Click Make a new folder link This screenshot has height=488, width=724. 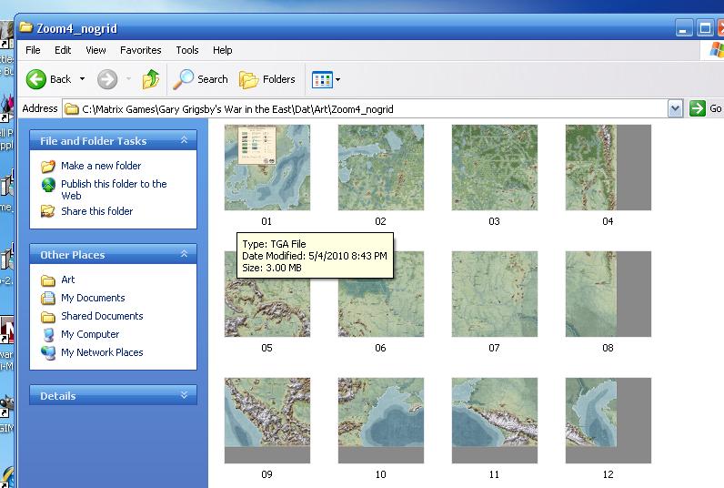point(101,166)
